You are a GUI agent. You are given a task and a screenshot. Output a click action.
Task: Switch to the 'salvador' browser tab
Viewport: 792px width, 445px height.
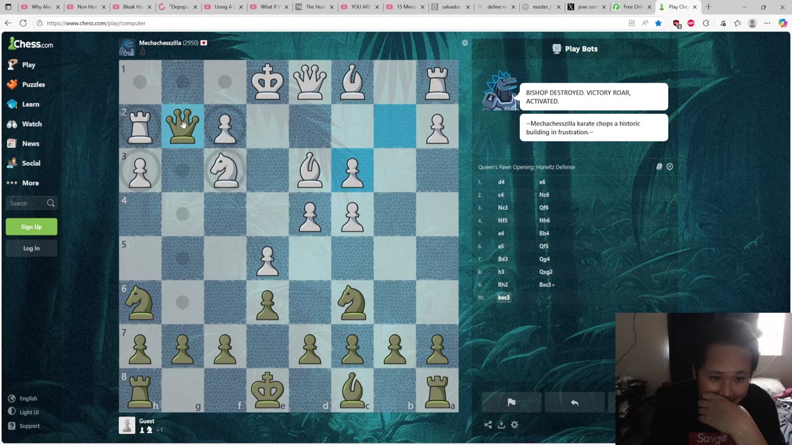451,7
